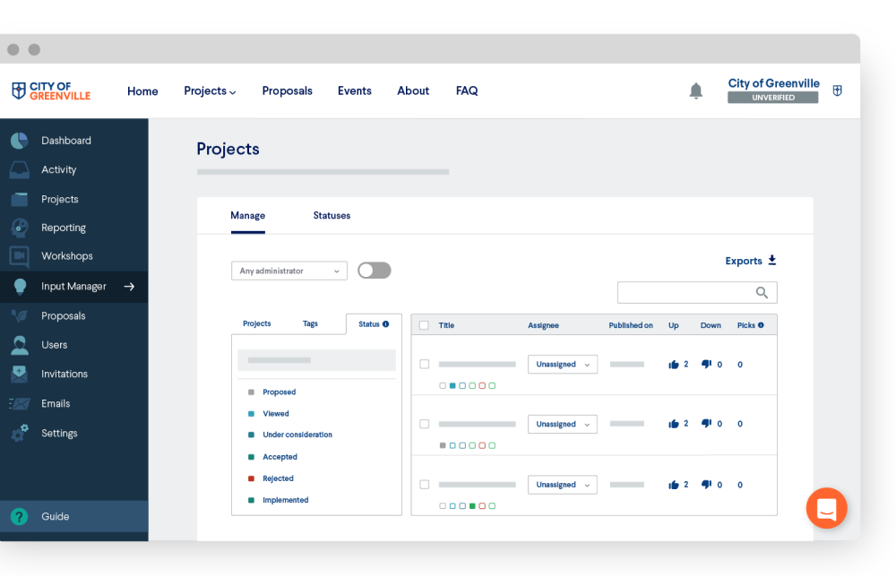Sort by Down votes column
The height and width of the screenshot is (577, 896).
pyautogui.click(x=711, y=325)
